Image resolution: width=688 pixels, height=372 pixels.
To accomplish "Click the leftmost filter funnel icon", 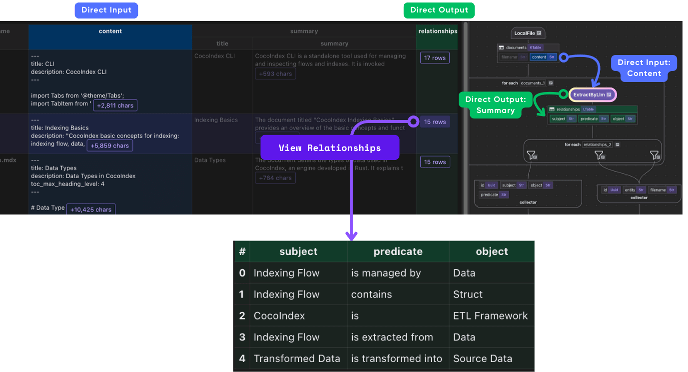I will pos(532,155).
